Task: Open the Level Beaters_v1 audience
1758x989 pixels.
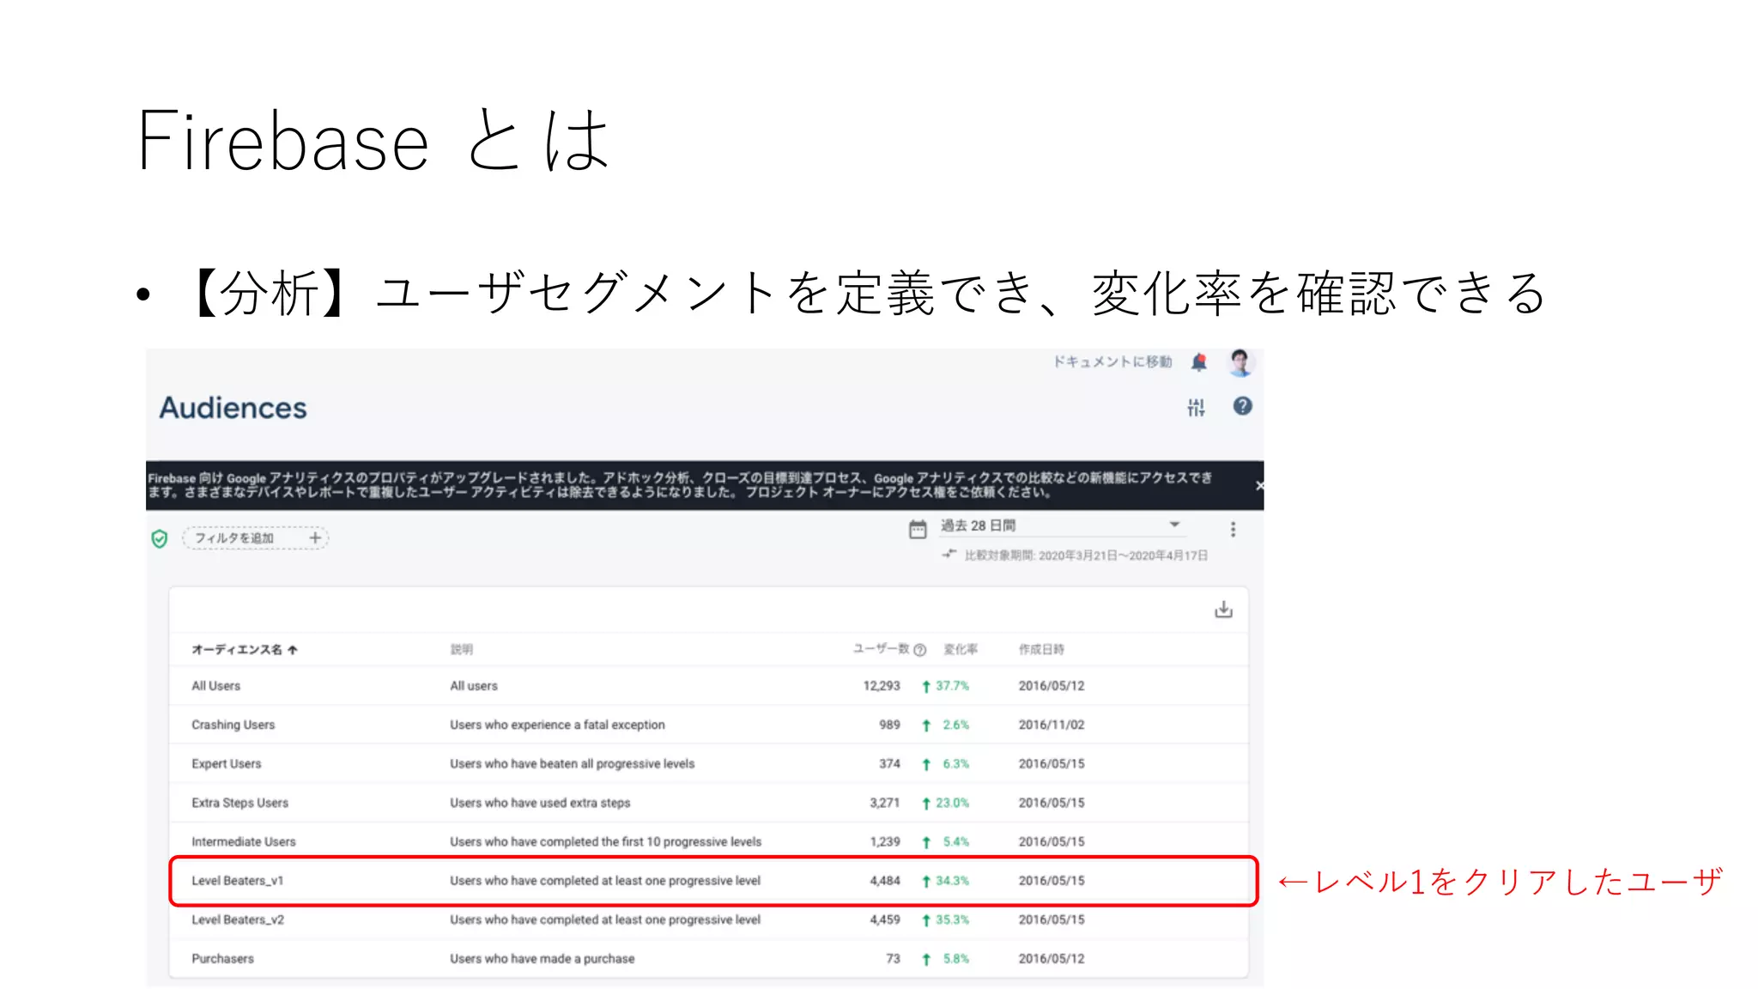Action: 237,880
